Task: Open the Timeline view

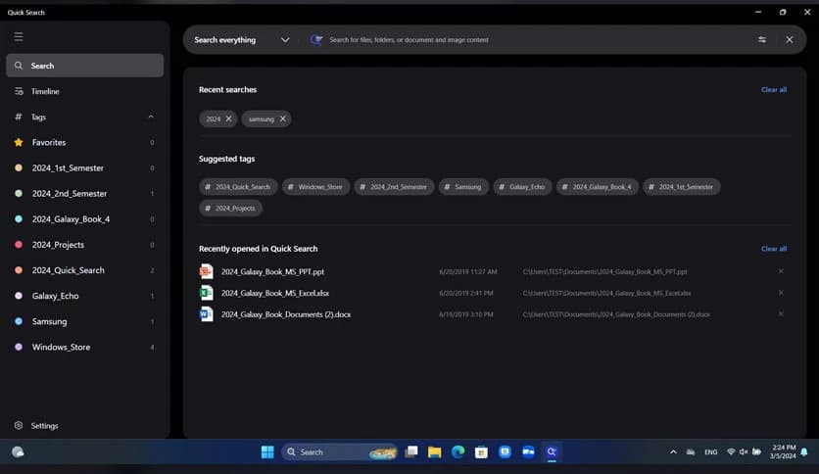Action: coord(84,91)
